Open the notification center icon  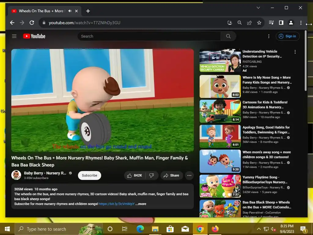coord(303,229)
